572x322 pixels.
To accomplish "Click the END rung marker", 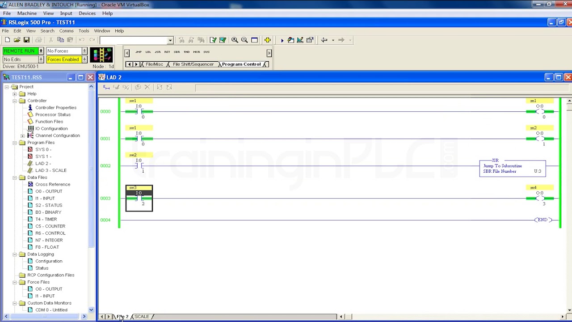I will pyautogui.click(x=542, y=220).
